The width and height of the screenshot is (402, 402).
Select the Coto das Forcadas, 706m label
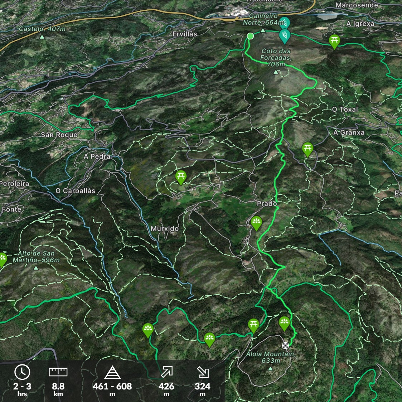coord(276,57)
